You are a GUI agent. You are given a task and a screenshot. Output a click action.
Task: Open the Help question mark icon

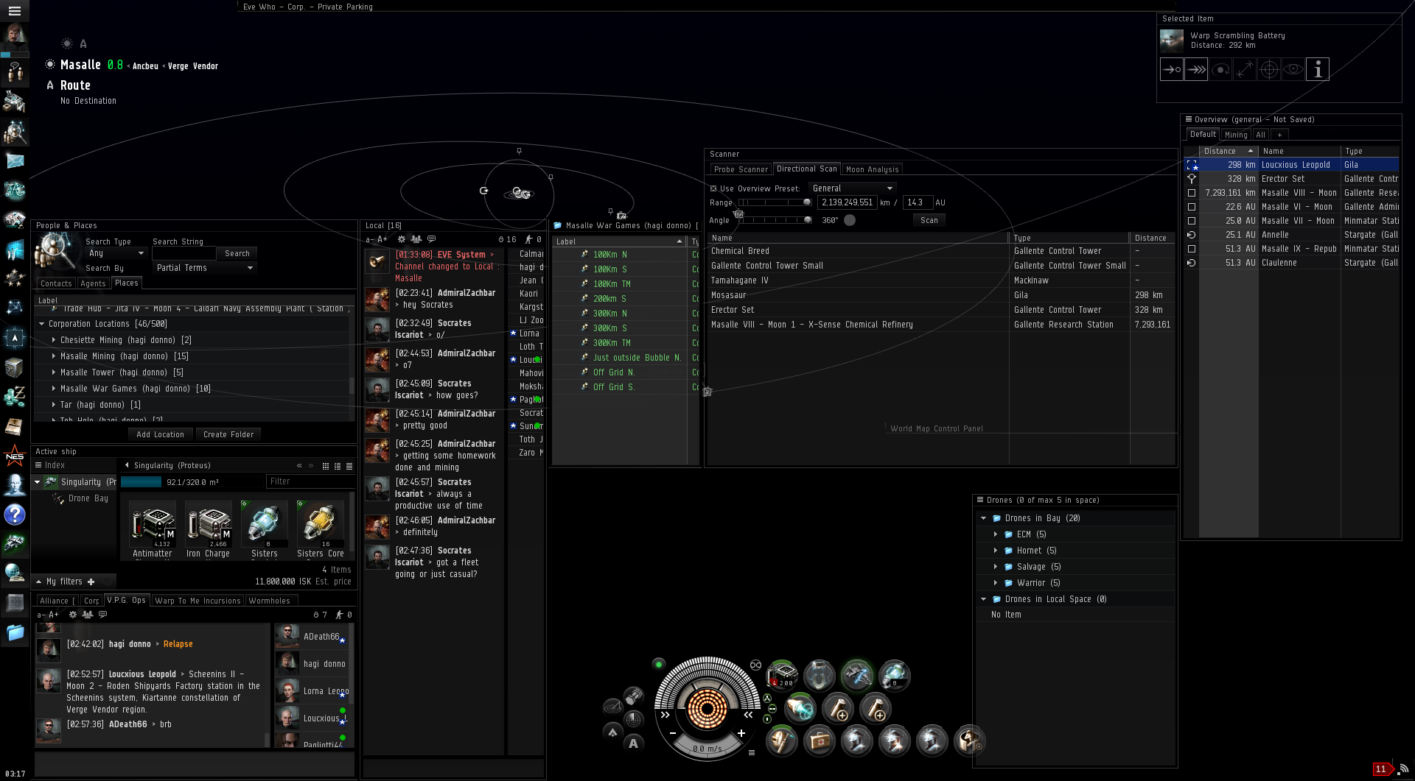click(x=15, y=515)
